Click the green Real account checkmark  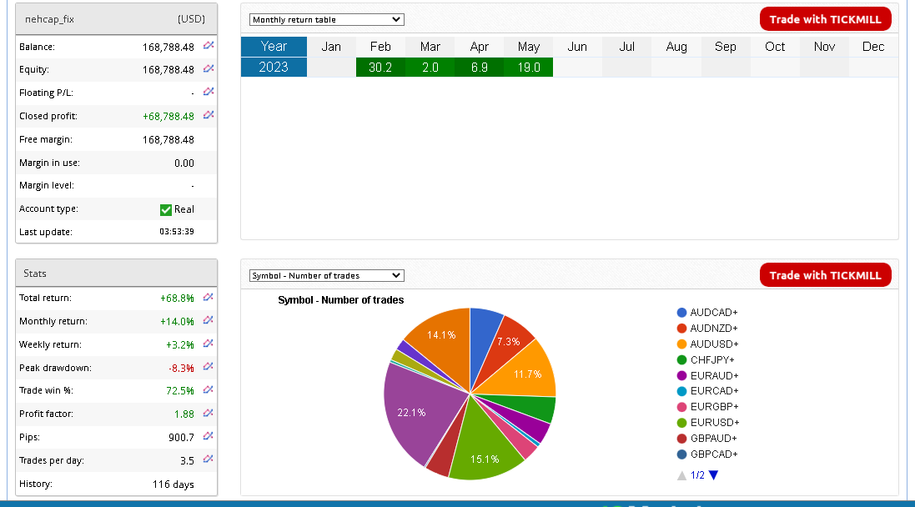166,209
